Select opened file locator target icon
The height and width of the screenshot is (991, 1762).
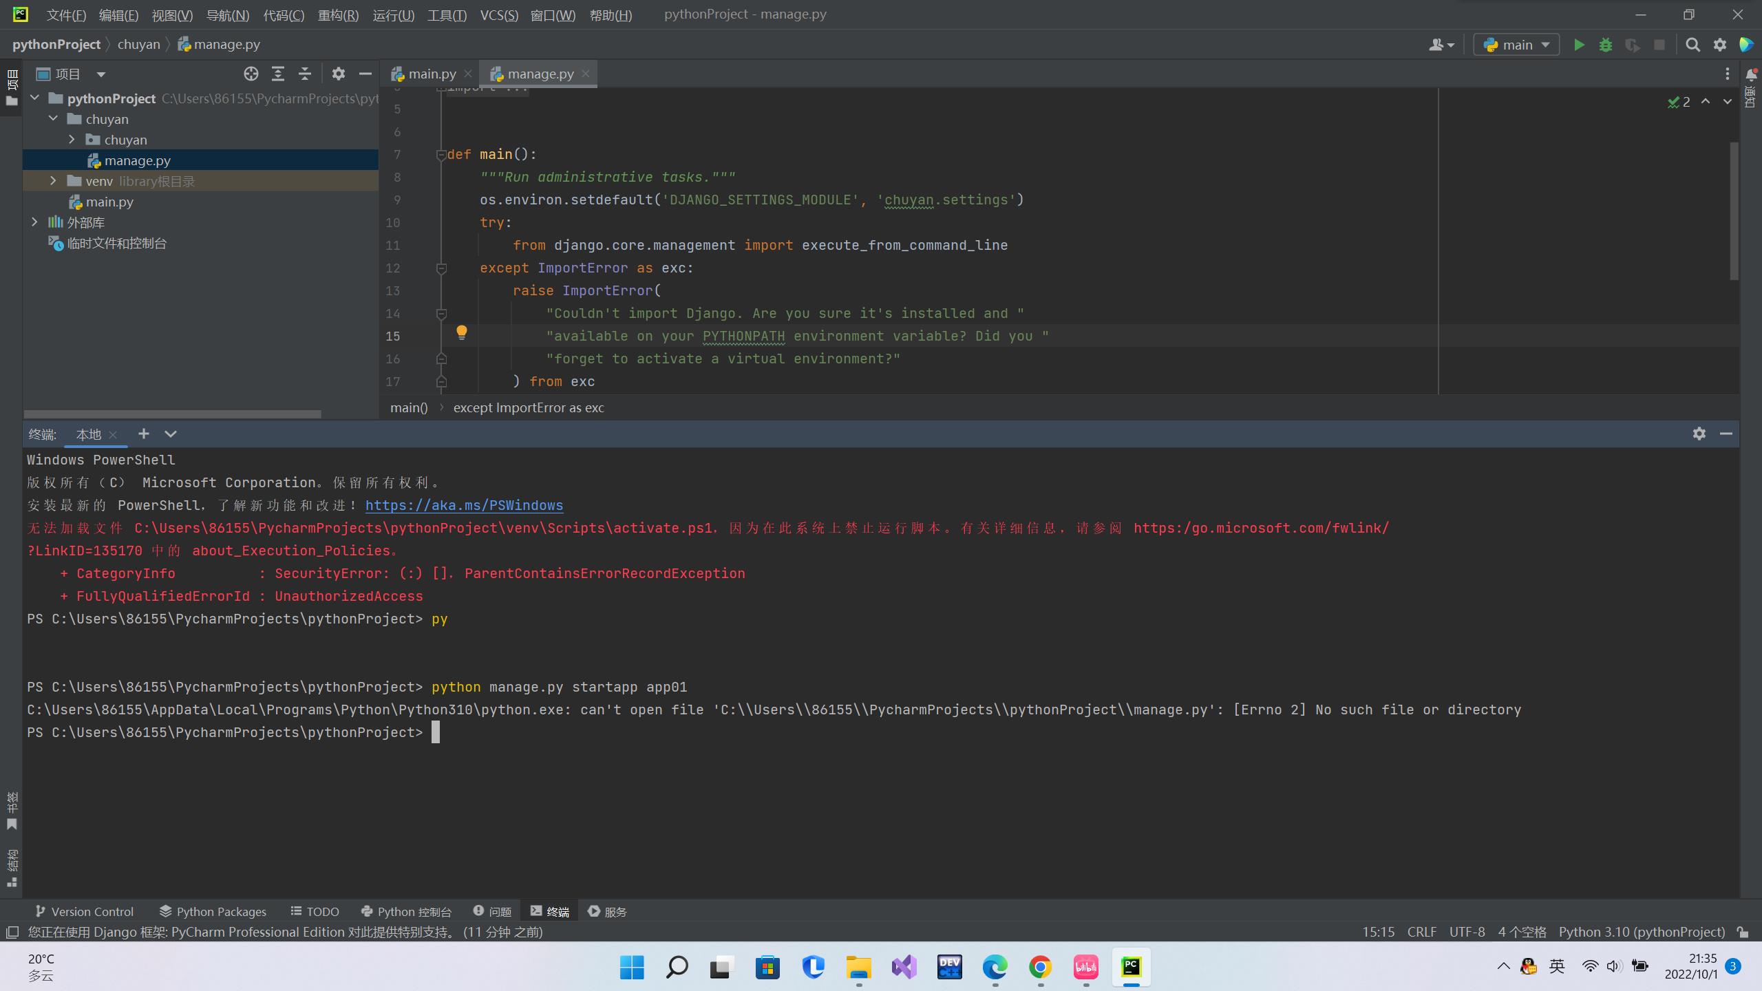tap(251, 74)
